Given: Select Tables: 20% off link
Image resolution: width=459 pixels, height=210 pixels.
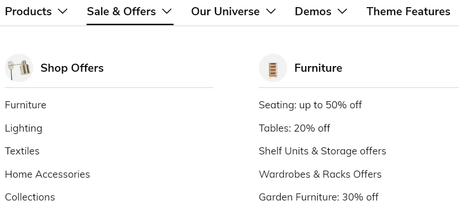Looking at the screenshot, I should click(294, 128).
